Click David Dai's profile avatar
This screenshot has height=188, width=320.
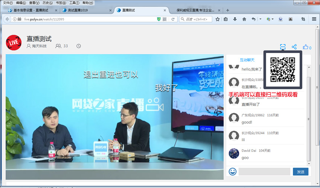click(x=234, y=153)
